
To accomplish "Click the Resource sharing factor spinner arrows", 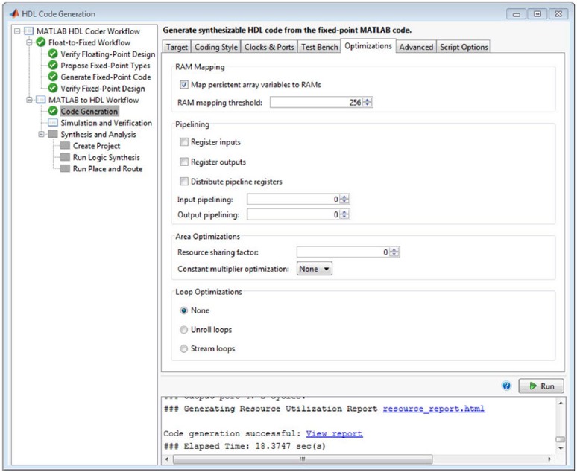I will (x=394, y=252).
